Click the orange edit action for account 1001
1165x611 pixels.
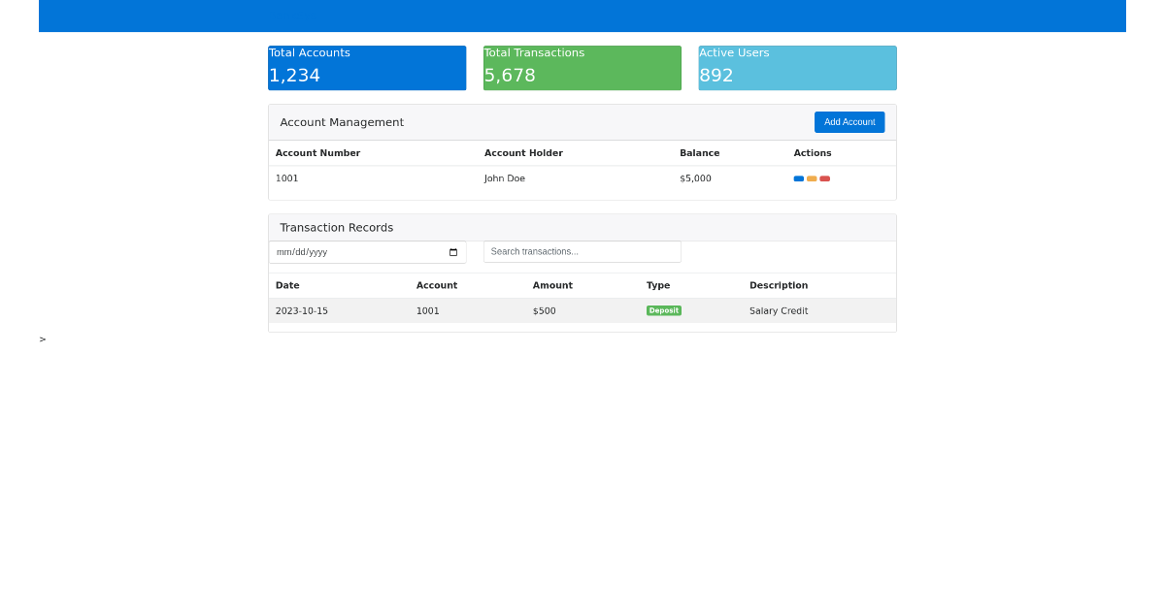[812, 178]
